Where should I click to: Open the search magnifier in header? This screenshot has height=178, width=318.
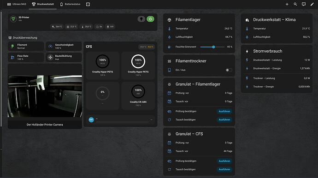click(x=295, y=4)
